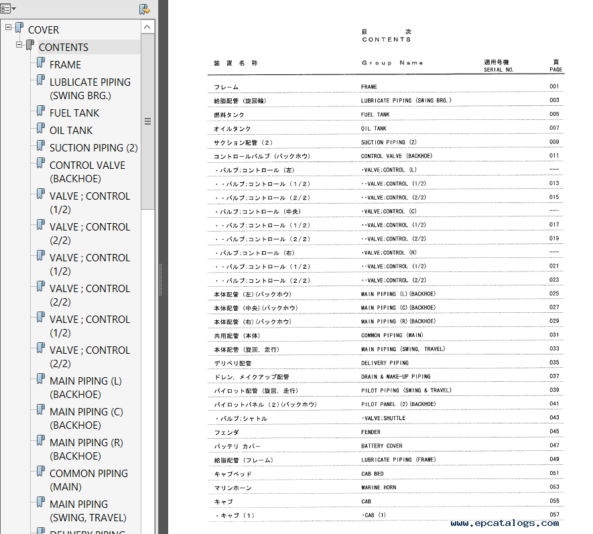Click the COVER bookmark icon
This screenshot has height=534, width=593.
click(19, 27)
